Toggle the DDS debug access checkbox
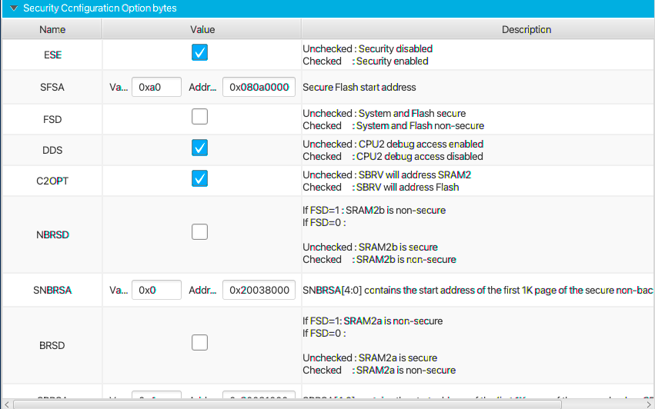 point(199,148)
